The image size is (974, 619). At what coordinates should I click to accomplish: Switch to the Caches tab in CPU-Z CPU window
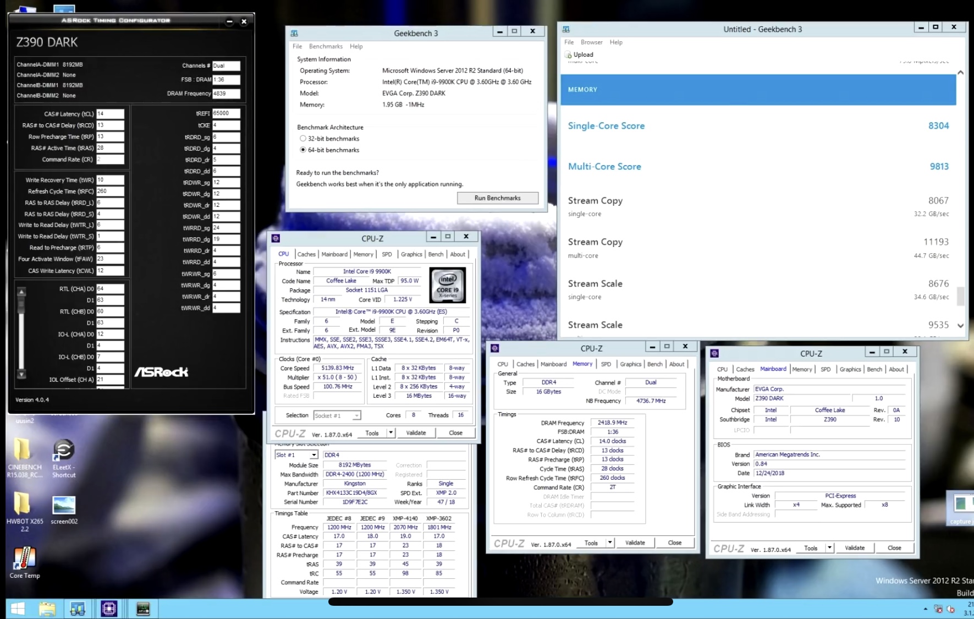point(306,254)
